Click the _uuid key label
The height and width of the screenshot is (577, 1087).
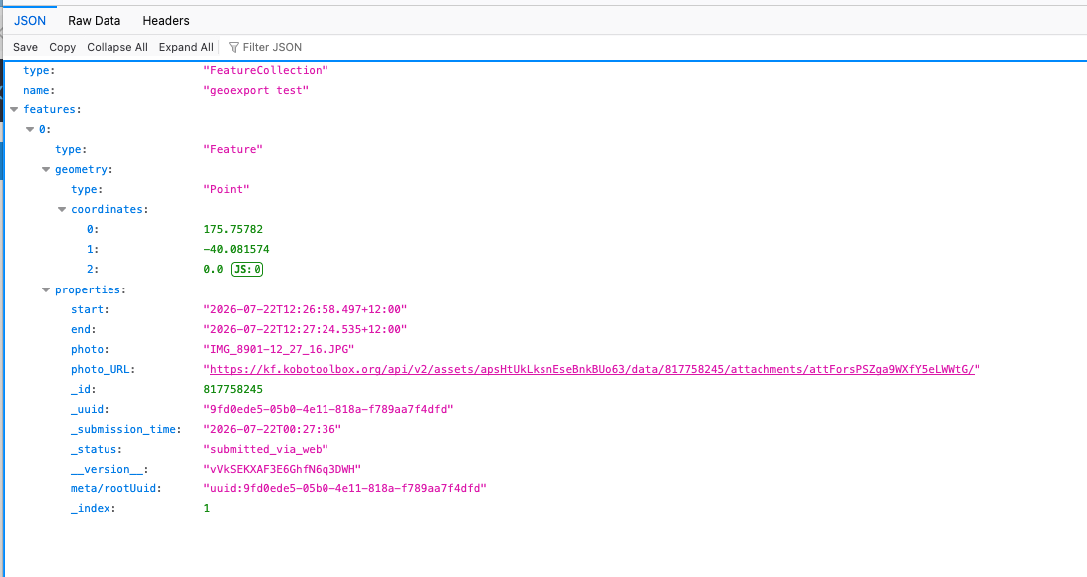(88, 410)
